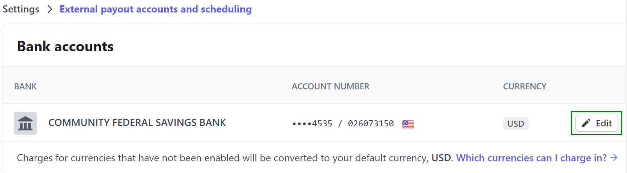Open External payout accounts and scheduling breadcrumb
The width and height of the screenshot is (627, 173).
click(x=155, y=9)
